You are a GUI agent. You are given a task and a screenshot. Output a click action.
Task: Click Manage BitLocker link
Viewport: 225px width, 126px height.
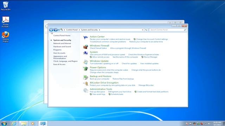(x=146, y=85)
